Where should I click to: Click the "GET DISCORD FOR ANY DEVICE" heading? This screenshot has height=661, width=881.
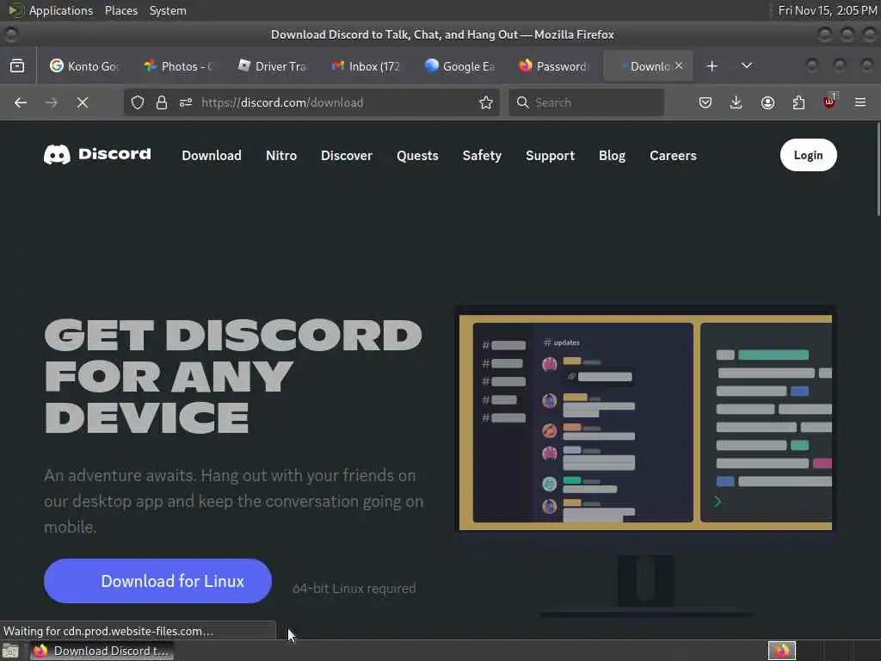(x=233, y=375)
